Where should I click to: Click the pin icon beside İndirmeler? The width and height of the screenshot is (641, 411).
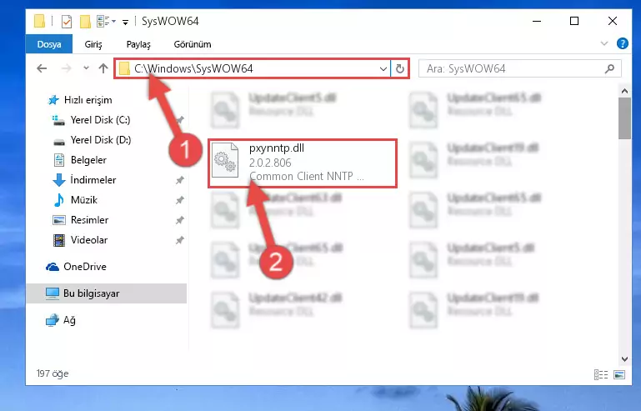point(179,180)
